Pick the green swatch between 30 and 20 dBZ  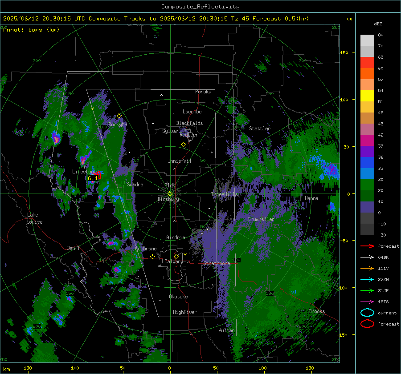coord(367,185)
